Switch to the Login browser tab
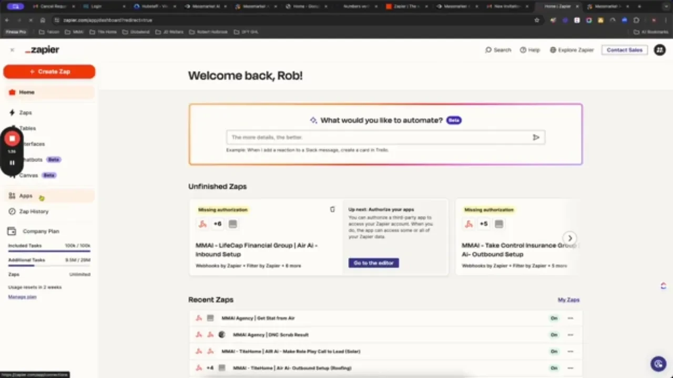The height and width of the screenshot is (378, 673). coord(103,6)
